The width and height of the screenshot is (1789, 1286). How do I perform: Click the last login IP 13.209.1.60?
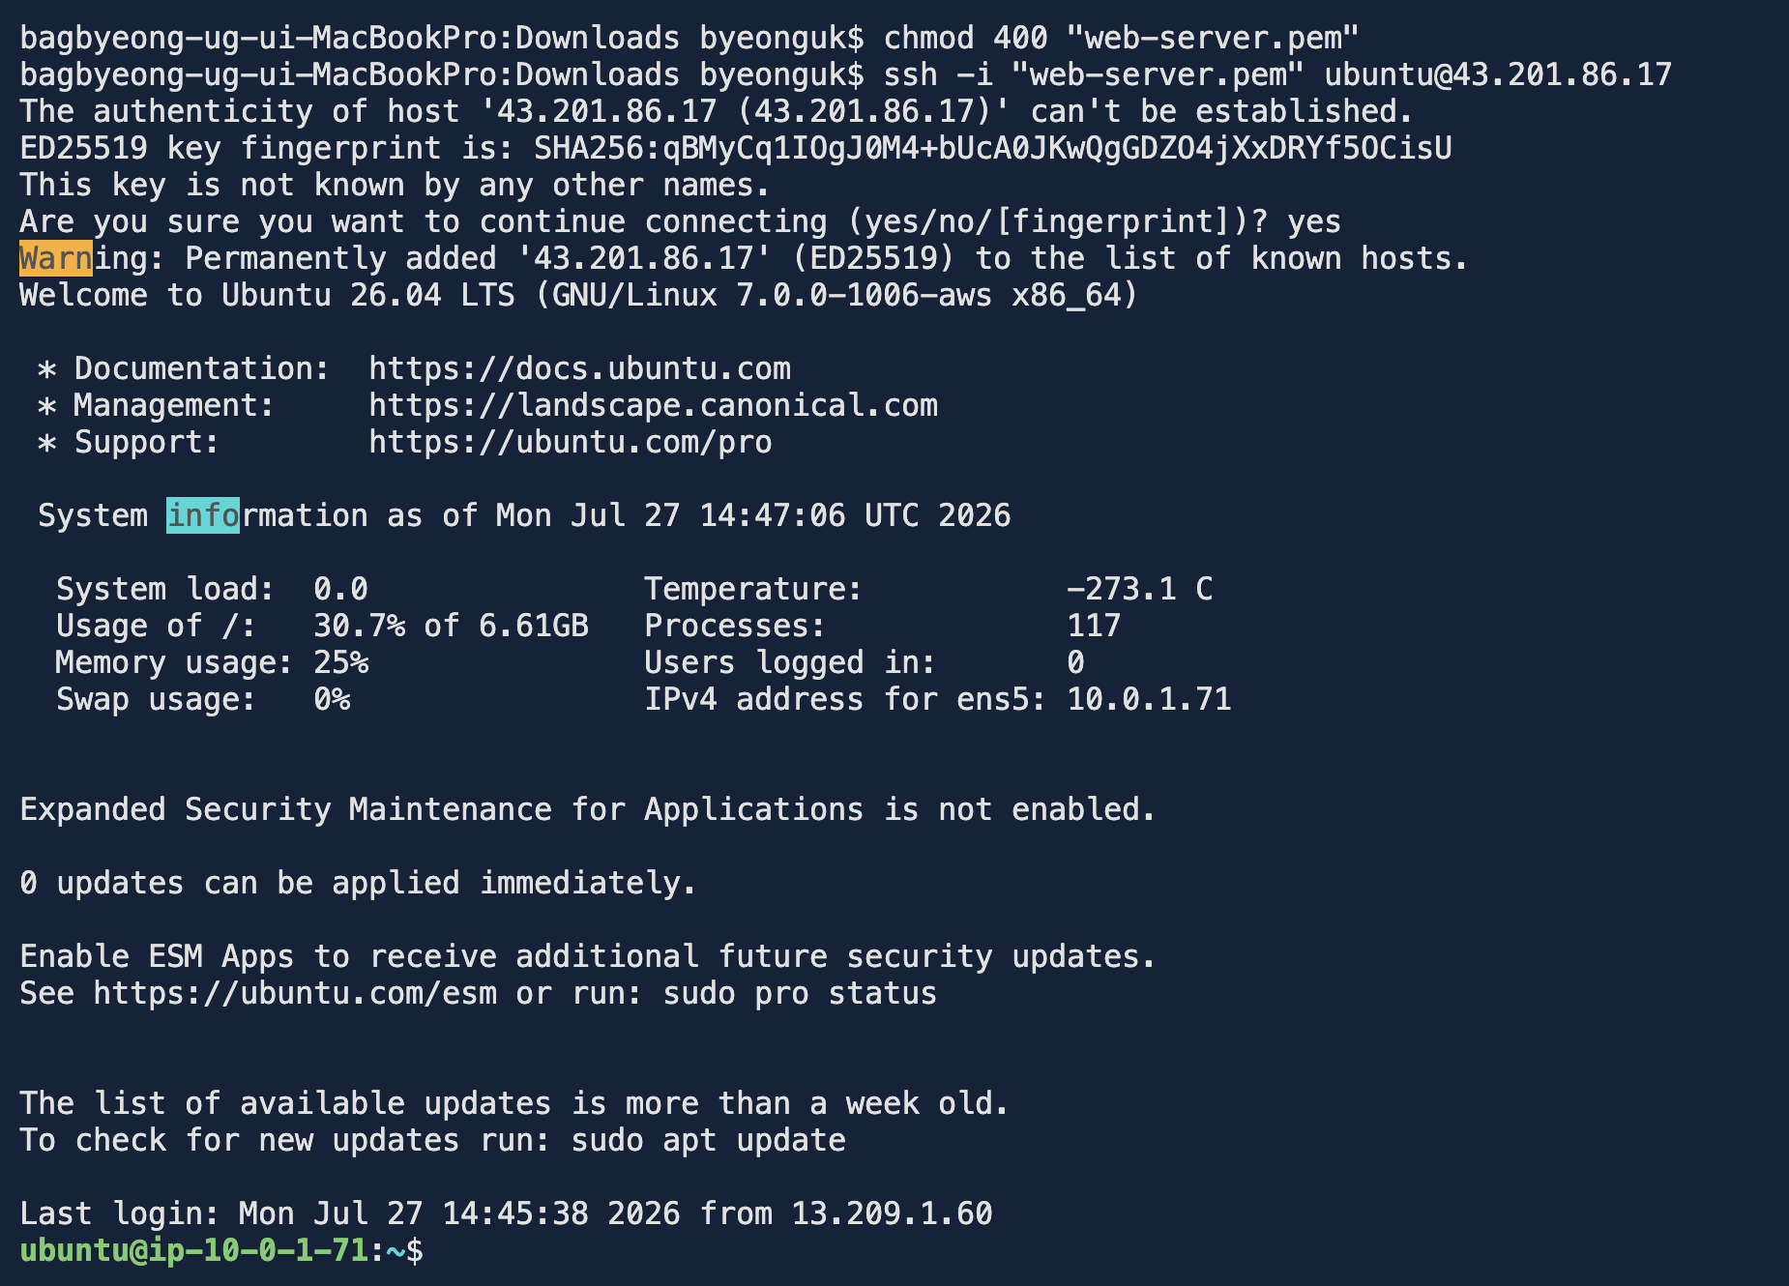[x=892, y=1213]
